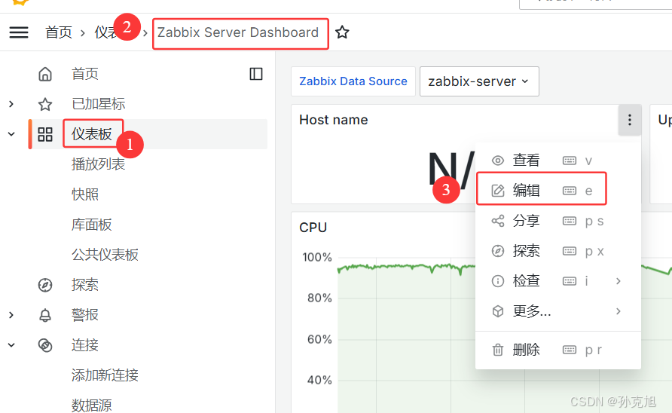Go to 首页 breadcrumb link
The image size is (672, 413).
coord(59,32)
